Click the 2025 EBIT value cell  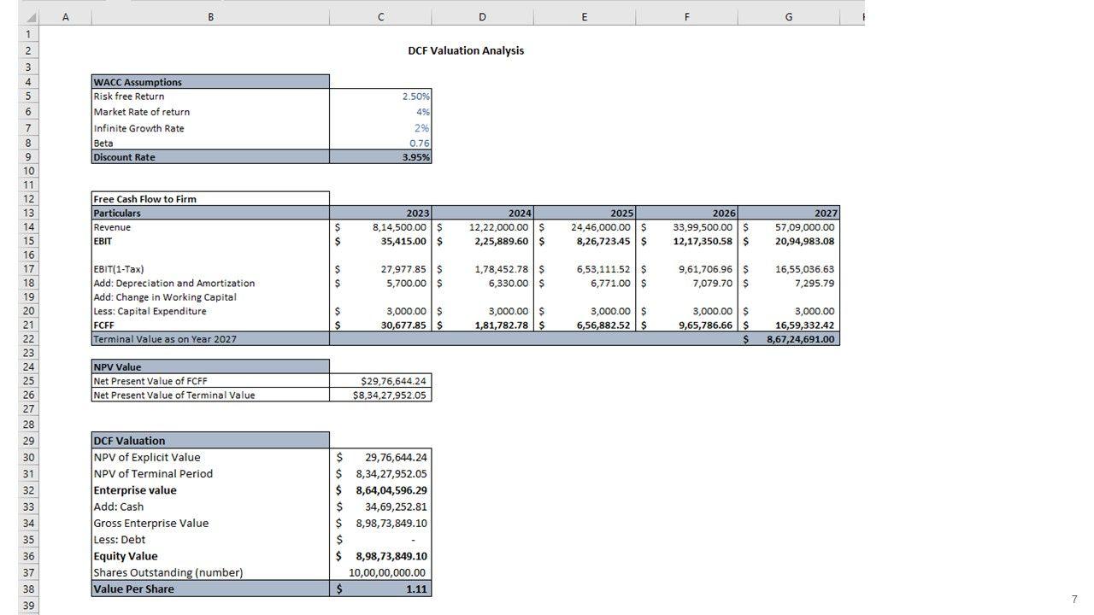(x=585, y=241)
